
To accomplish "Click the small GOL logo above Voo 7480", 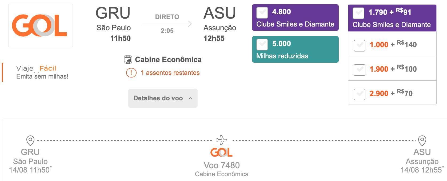I will point(221,152).
